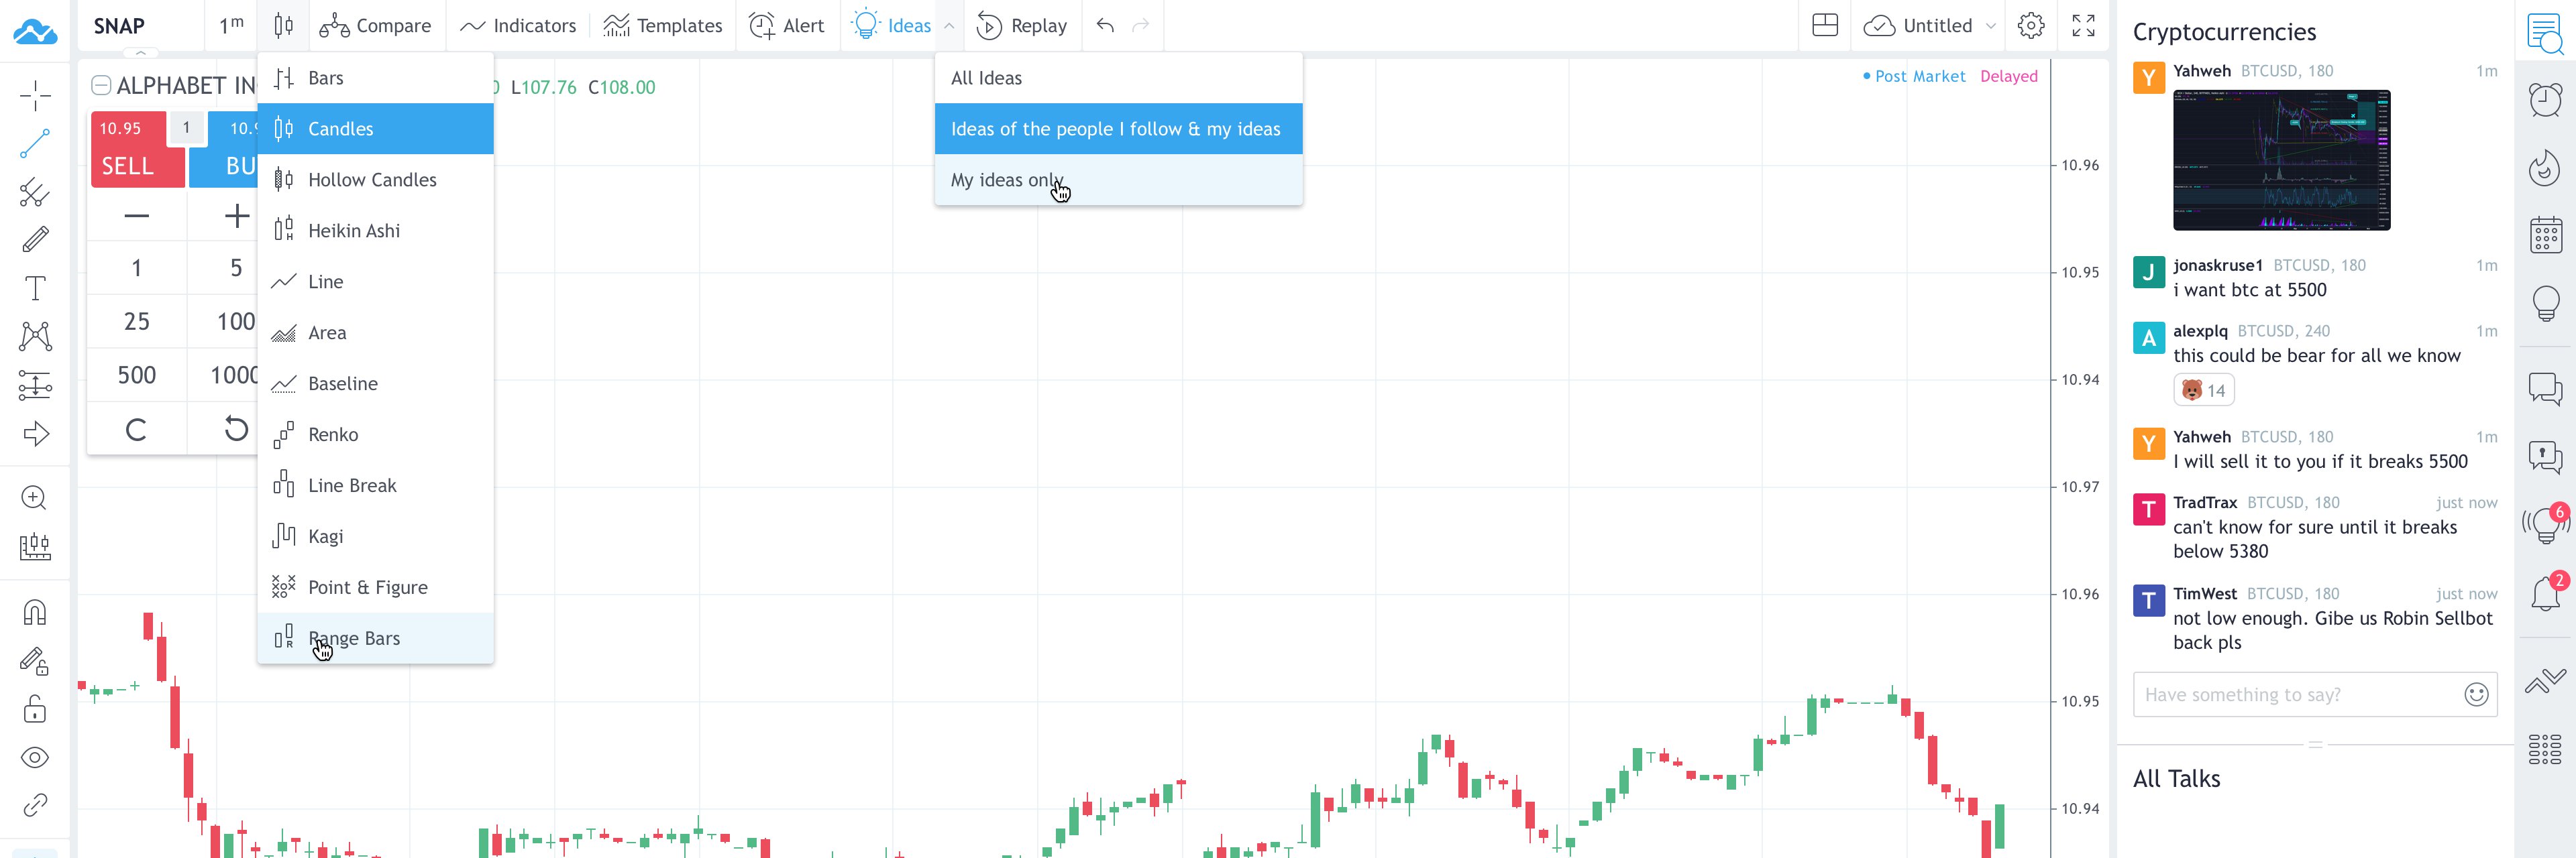The height and width of the screenshot is (858, 2576).
Task: Open Templates menu
Action: tap(662, 25)
